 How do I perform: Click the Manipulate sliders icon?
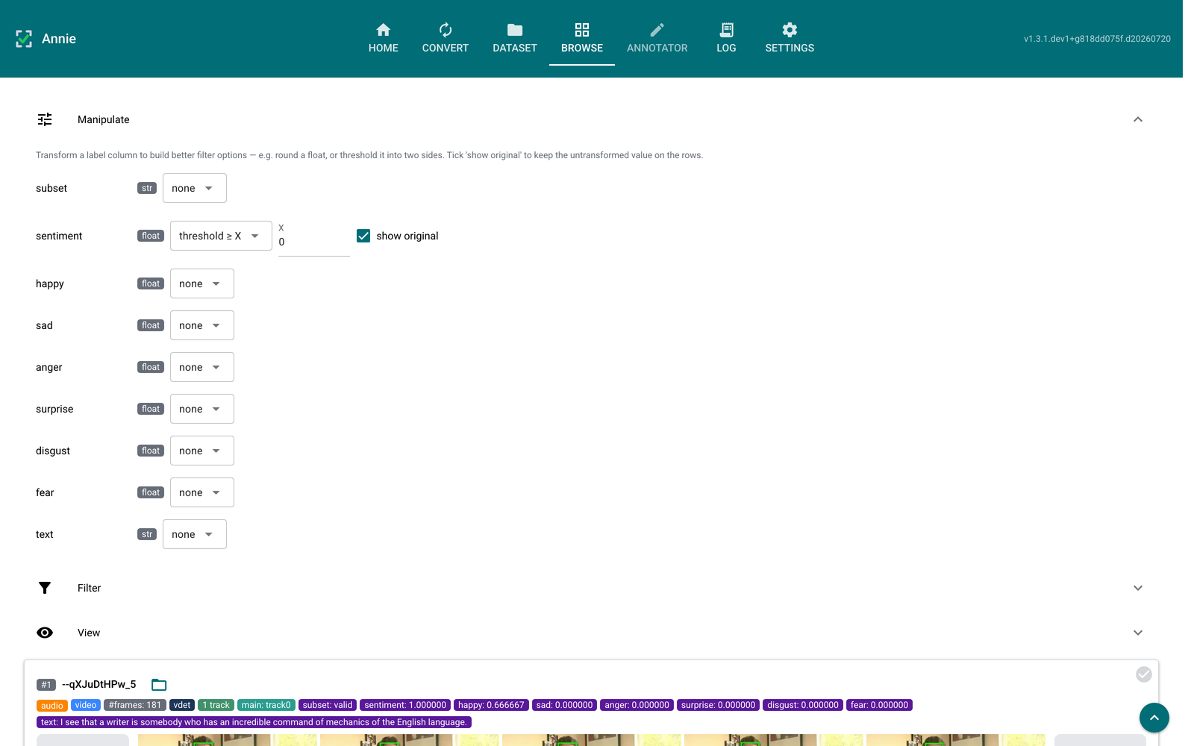click(x=45, y=119)
